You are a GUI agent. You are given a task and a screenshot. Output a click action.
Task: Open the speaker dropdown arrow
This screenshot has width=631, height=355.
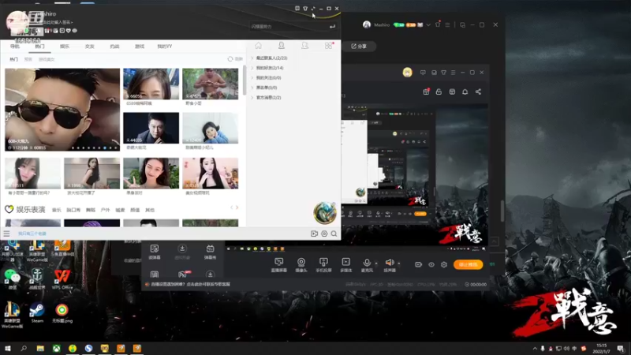coord(399,263)
